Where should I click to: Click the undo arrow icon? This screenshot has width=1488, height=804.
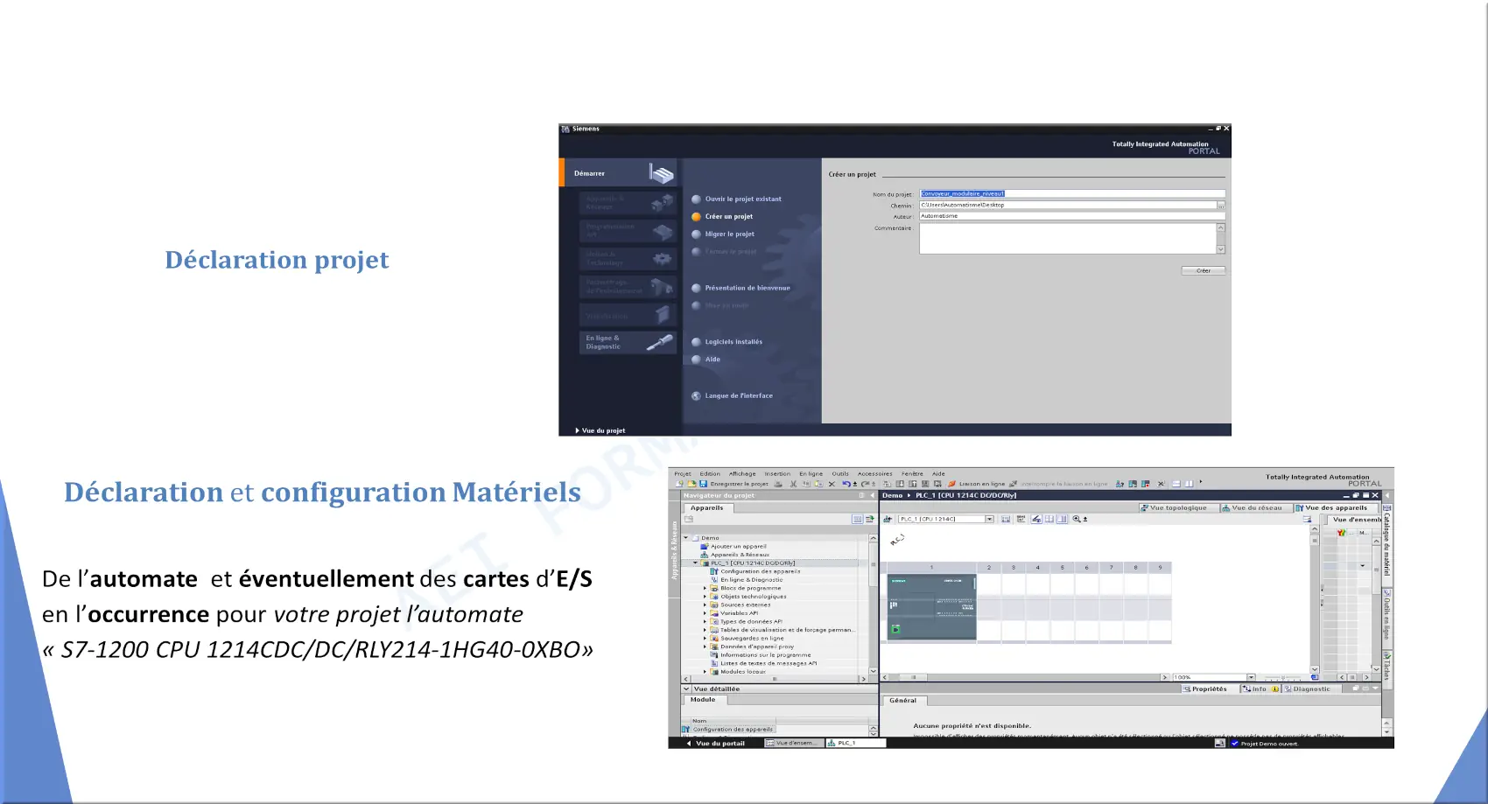tap(846, 484)
